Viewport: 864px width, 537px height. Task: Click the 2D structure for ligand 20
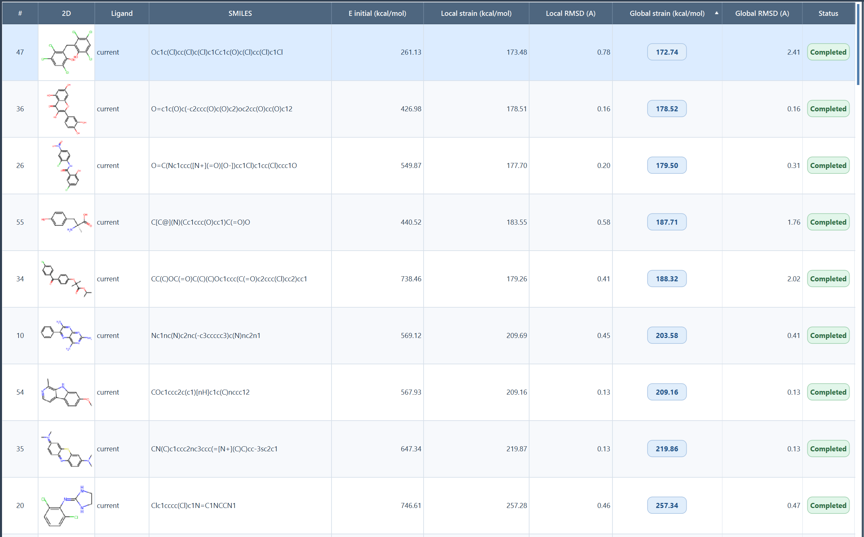[x=66, y=505]
